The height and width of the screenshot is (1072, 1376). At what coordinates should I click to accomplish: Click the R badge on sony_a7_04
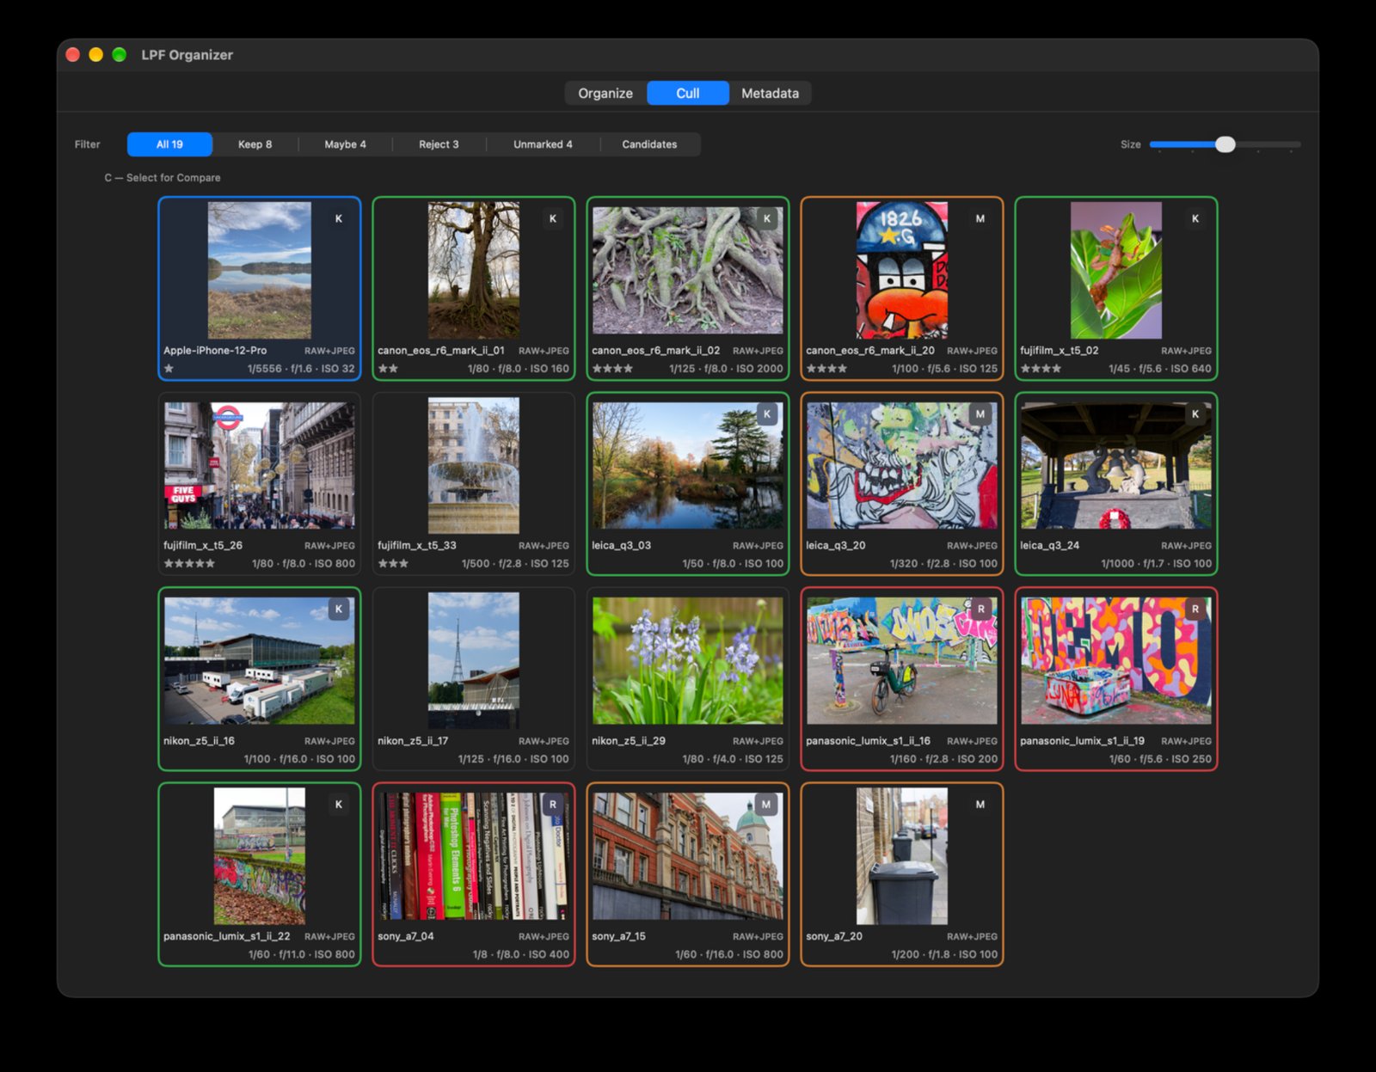(x=553, y=805)
